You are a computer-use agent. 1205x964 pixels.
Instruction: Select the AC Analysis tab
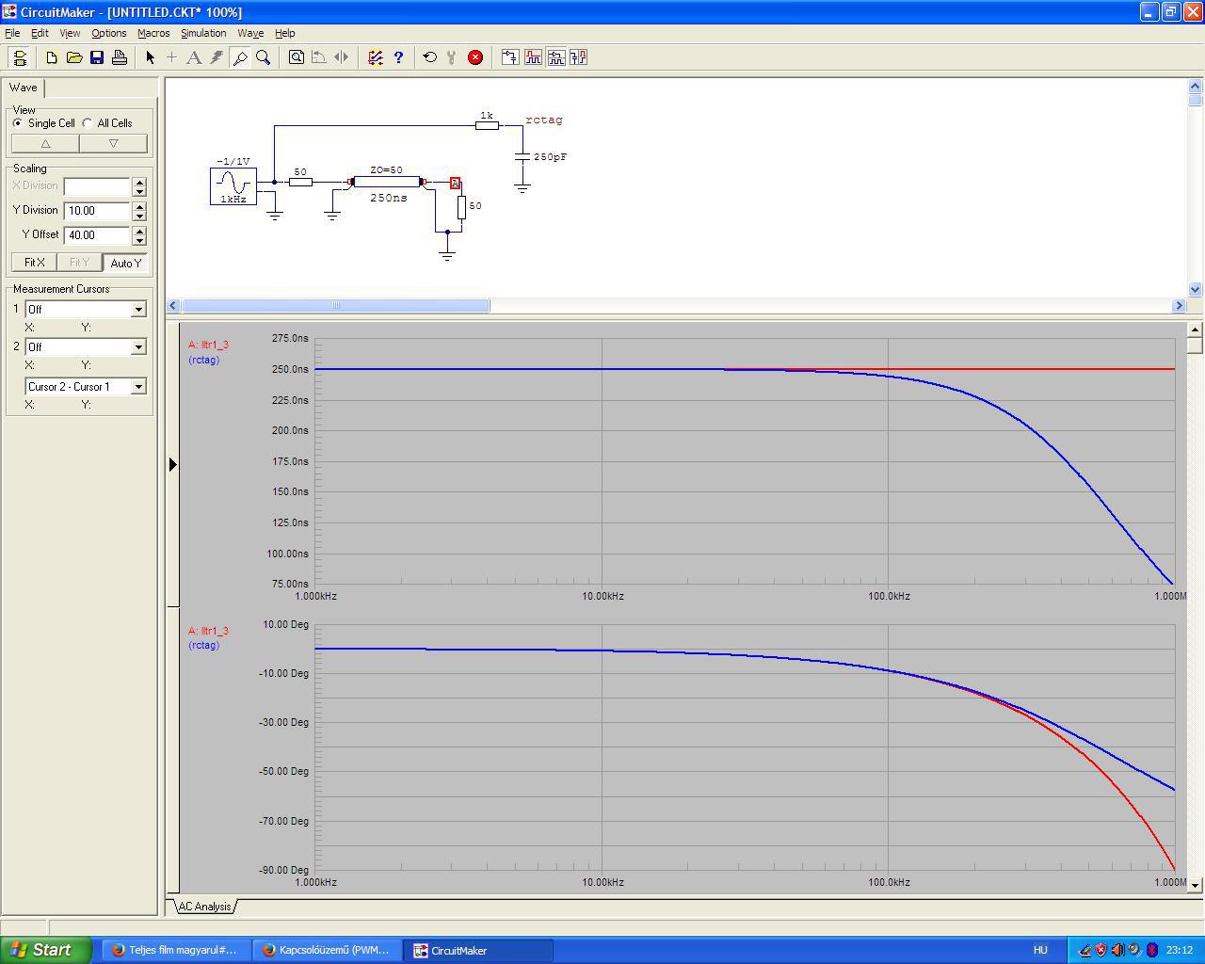(x=204, y=907)
